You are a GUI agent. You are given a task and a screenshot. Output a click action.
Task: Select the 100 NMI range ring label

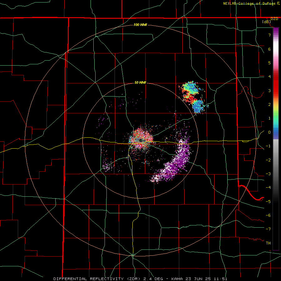coord(140,25)
